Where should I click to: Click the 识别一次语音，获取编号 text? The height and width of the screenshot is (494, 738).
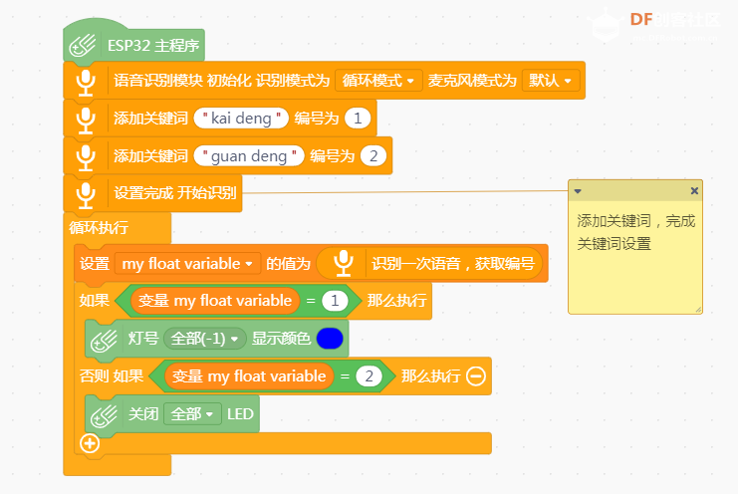[453, 264]
